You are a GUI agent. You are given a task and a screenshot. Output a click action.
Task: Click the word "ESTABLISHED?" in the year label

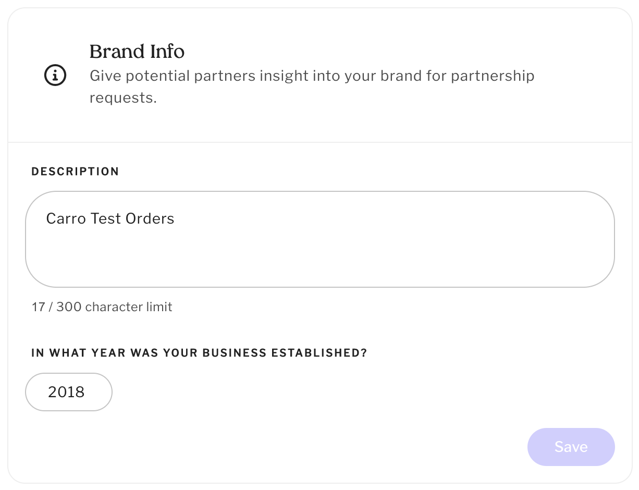click(x=319, y=353)
